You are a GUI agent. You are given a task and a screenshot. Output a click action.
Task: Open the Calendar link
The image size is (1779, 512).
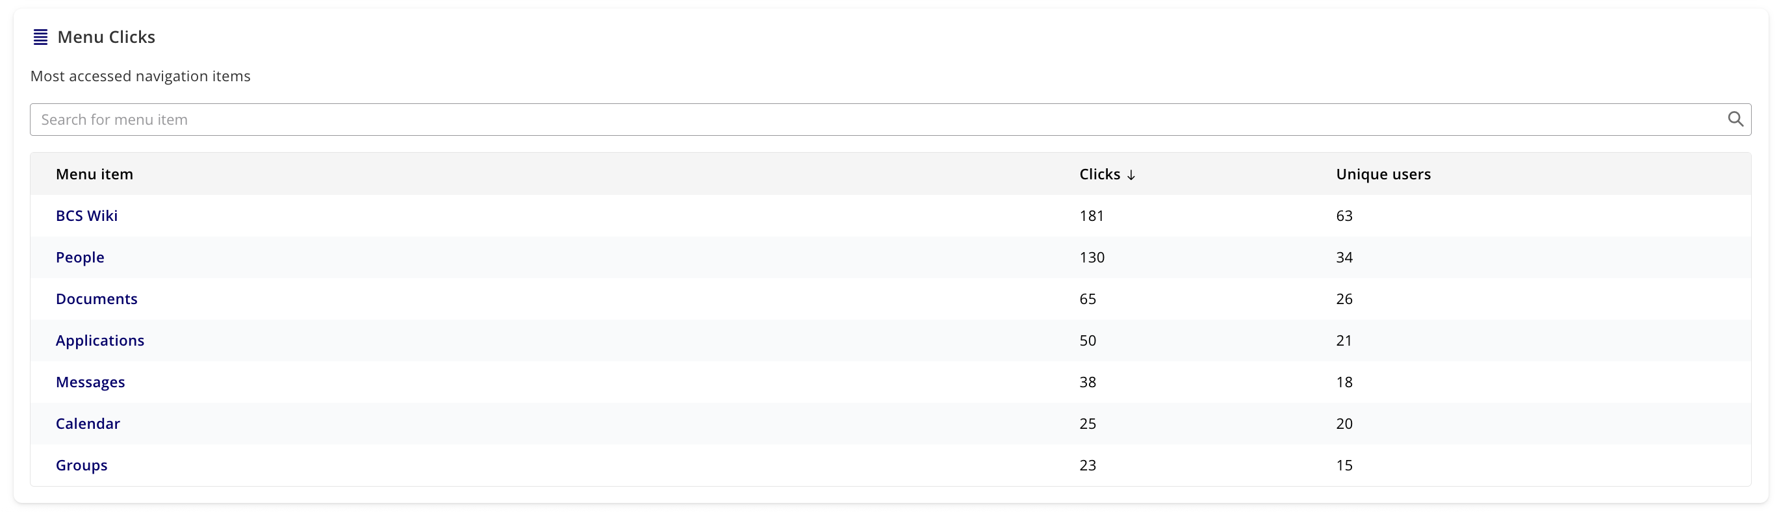88,424
